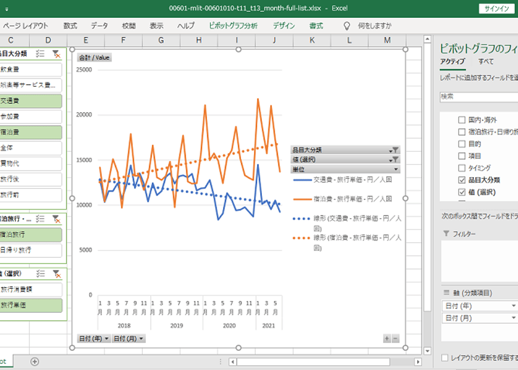
Task: Check the タイミング field checkbox
Action: tap(462, 168)
